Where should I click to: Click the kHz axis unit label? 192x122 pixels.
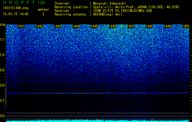3,25
